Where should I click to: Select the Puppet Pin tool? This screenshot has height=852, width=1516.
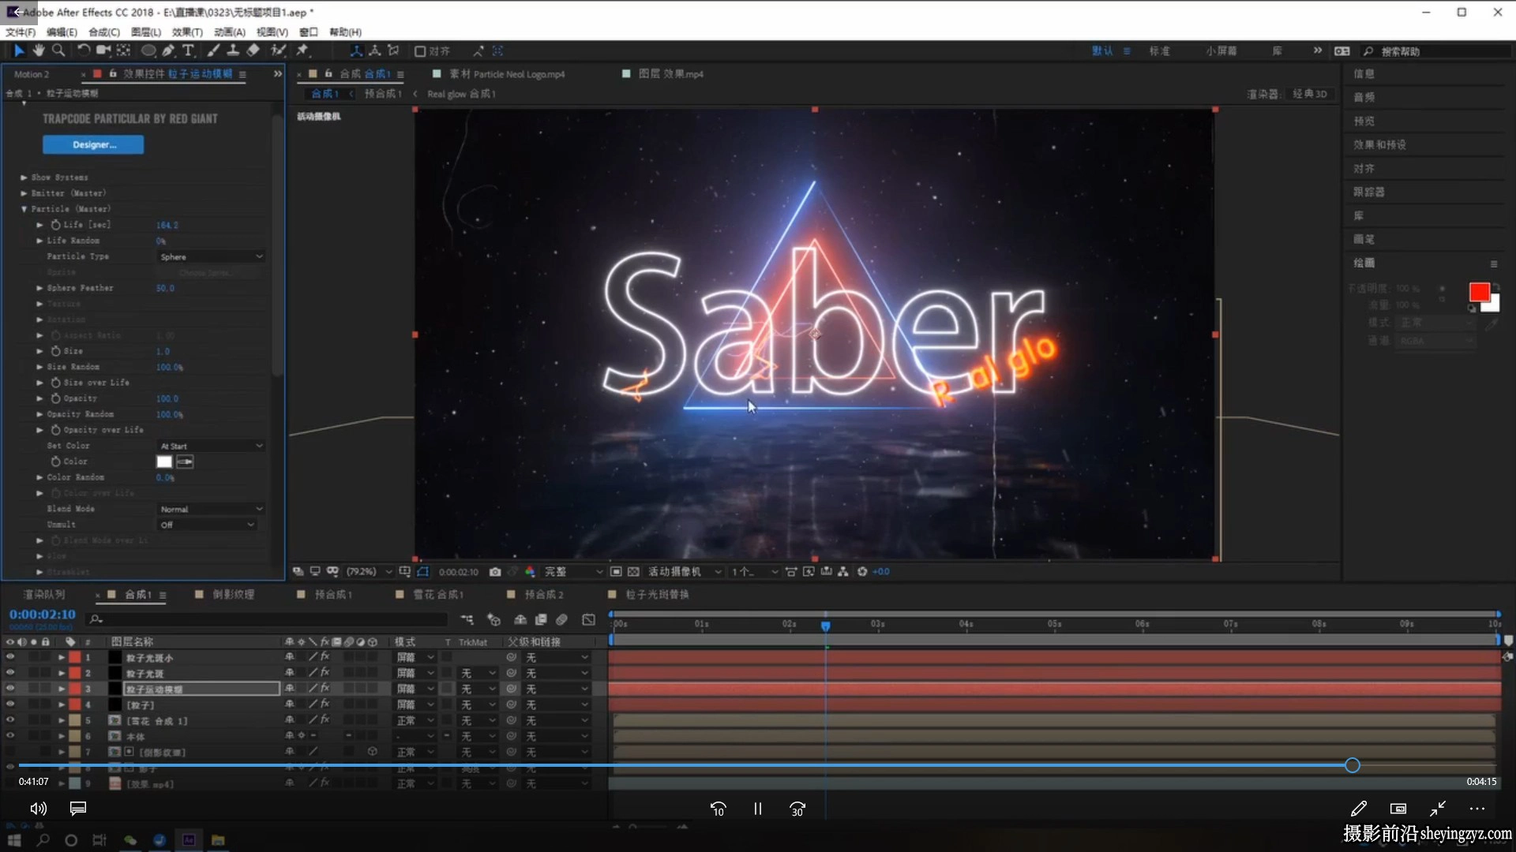[x=302, y=50]
